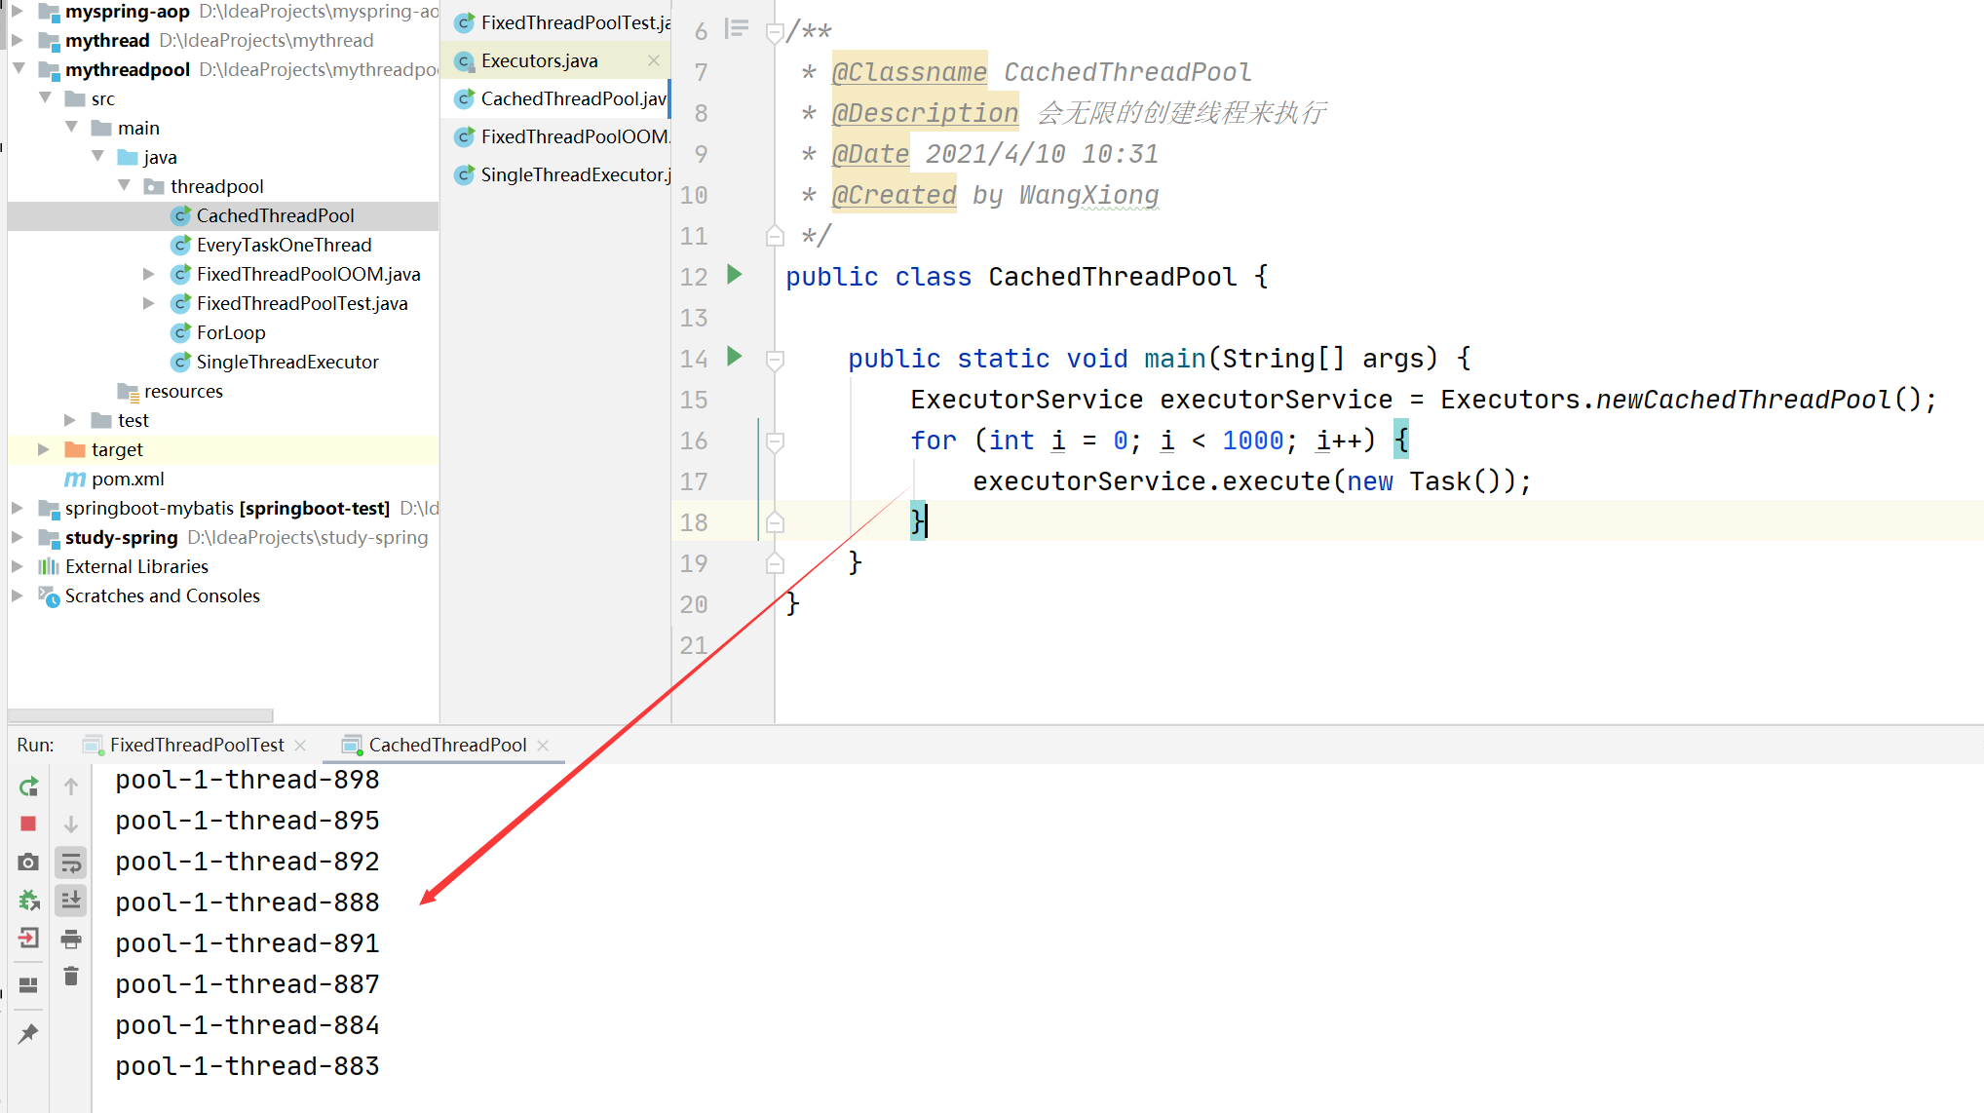Expand External Libraries node

pos(17,566)
